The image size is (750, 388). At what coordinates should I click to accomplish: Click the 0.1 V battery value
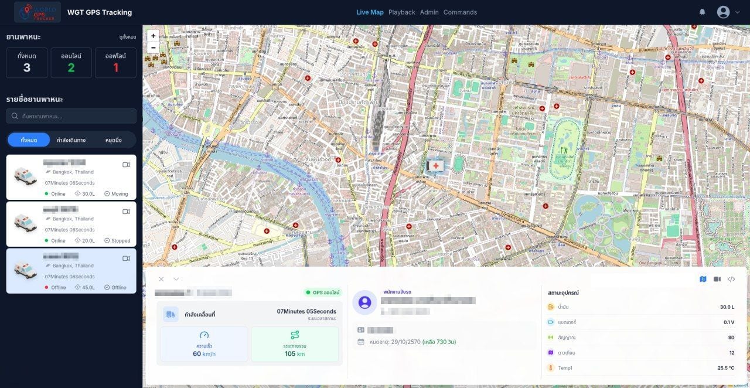728,322
